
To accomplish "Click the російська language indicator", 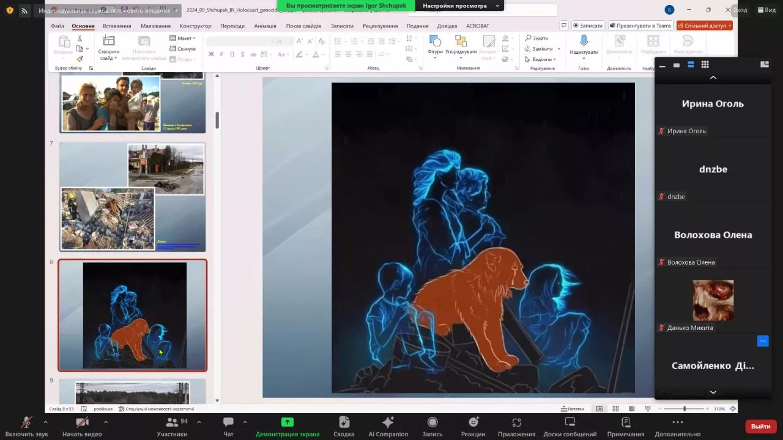I will click(103, 409).
